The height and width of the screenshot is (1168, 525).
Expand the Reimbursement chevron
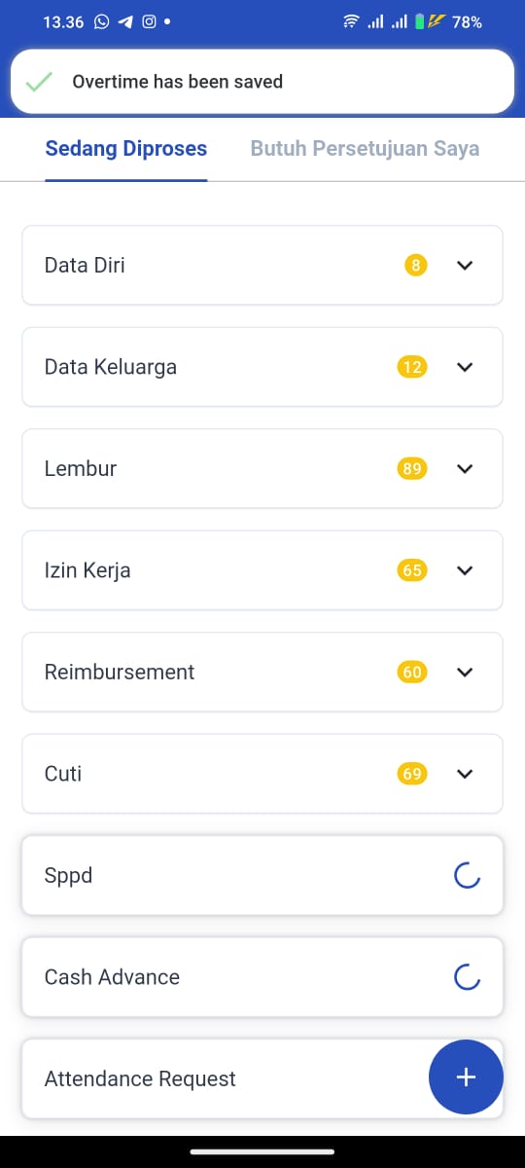click(465, 672)
